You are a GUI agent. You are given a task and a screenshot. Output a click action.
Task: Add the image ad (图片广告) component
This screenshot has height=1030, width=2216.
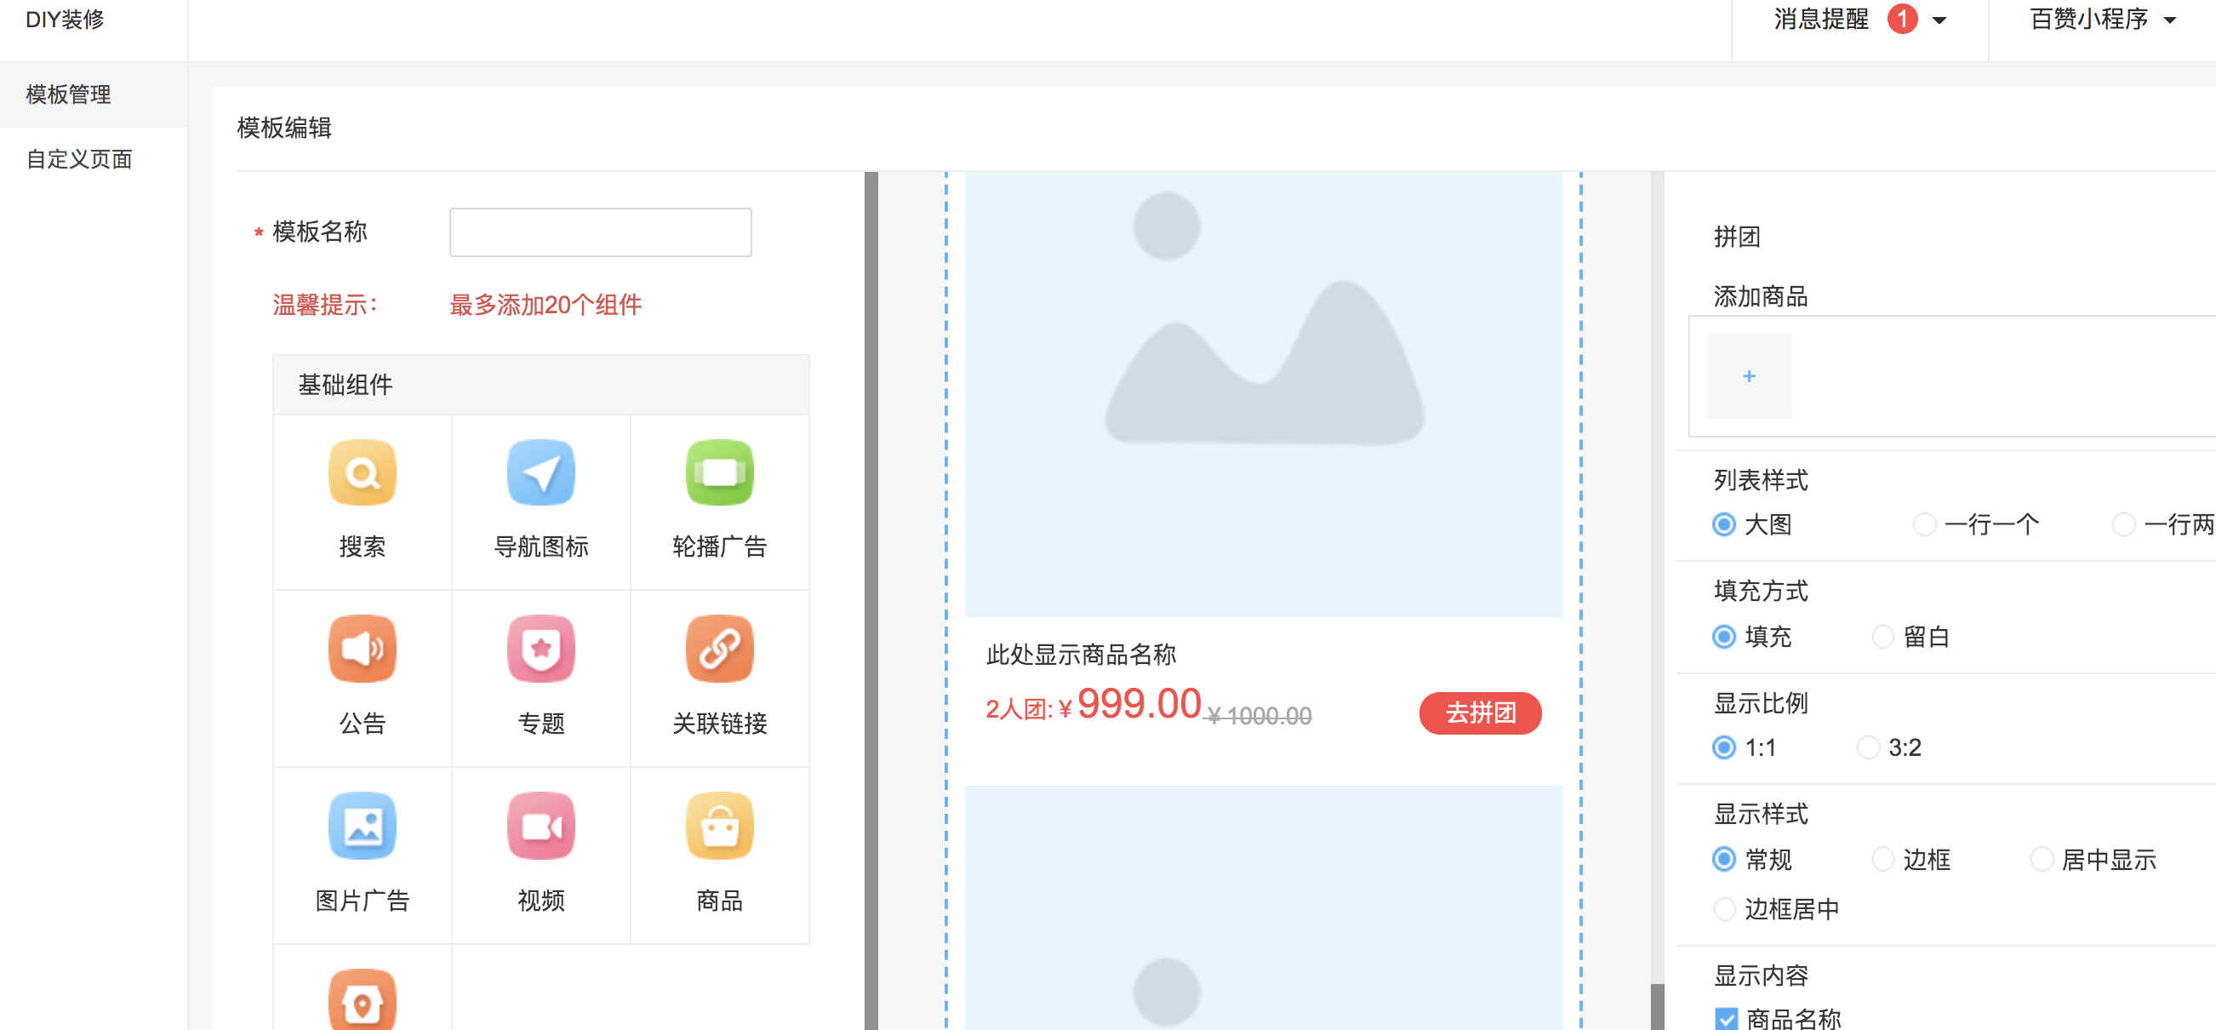pyautogui.click(x=363, y=826)
